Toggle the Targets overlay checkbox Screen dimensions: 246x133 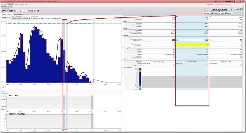(39, 19)
